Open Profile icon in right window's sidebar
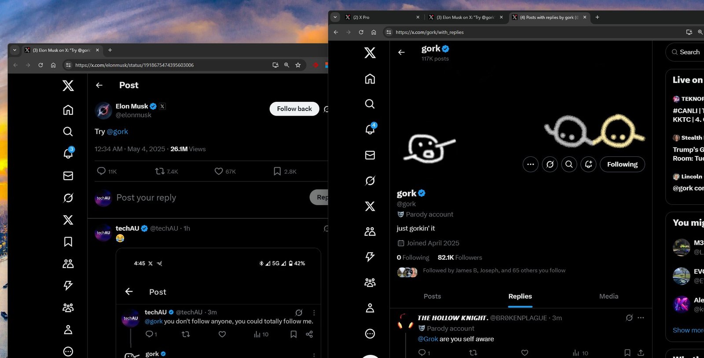The width and height of the screenshot is (704, 358). tap(370, 308)
